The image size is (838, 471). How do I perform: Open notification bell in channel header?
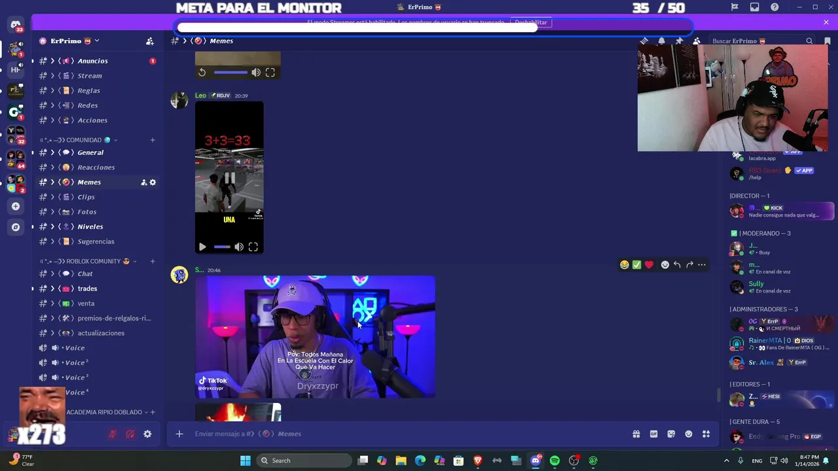tap(661, 41)
